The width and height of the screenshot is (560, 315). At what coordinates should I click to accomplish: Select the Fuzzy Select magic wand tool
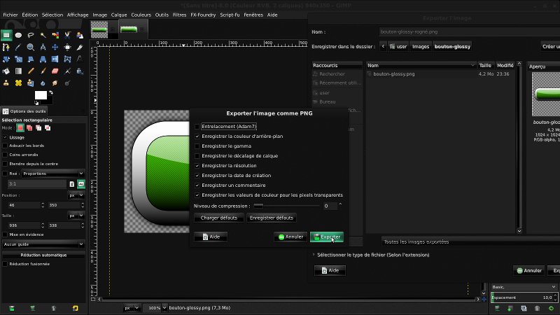click(43, 35)
